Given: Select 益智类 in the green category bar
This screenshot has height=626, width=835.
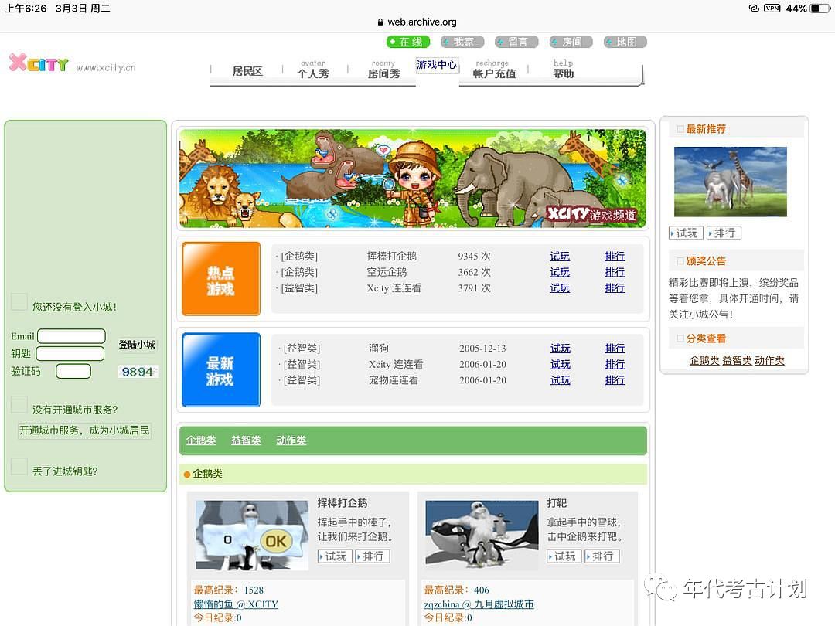Looking at the screenshot, I should coord(246,441).
